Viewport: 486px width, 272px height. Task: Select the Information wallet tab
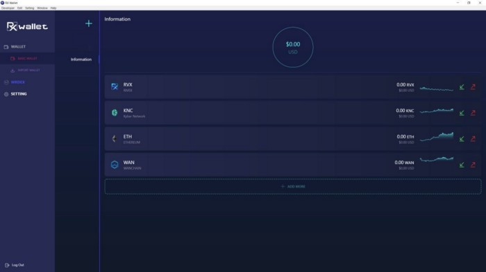coord(81,60)
